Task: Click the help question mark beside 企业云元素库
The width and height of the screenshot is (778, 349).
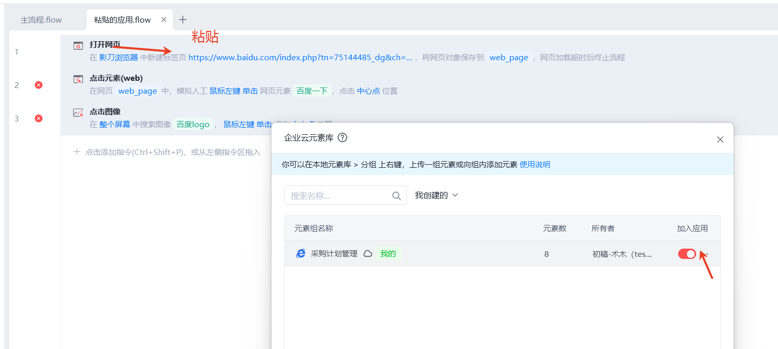Action: click(x=342, y=138)
